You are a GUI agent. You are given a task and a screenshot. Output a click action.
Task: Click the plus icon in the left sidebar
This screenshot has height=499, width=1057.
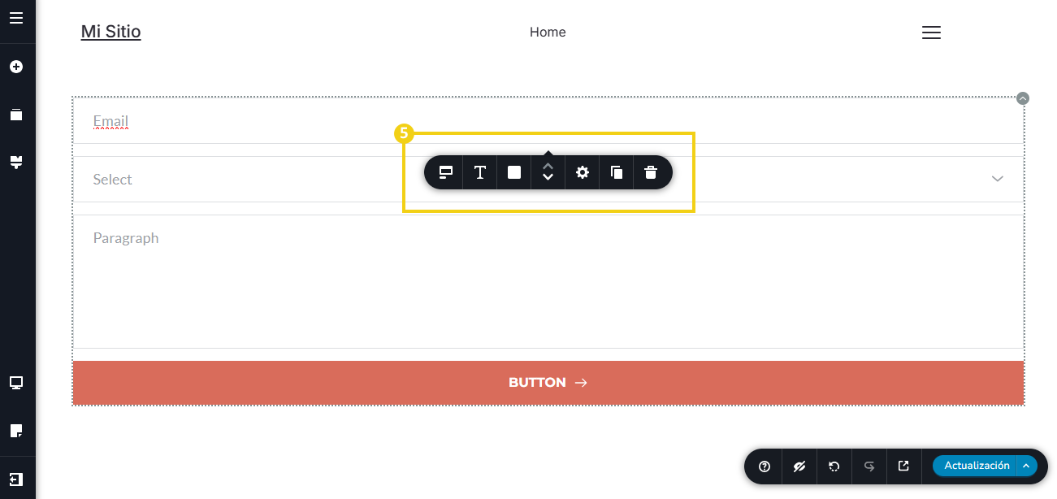[x=16, y=67]
